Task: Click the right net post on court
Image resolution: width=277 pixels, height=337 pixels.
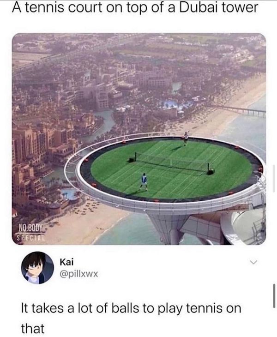Action: (209, 168)
